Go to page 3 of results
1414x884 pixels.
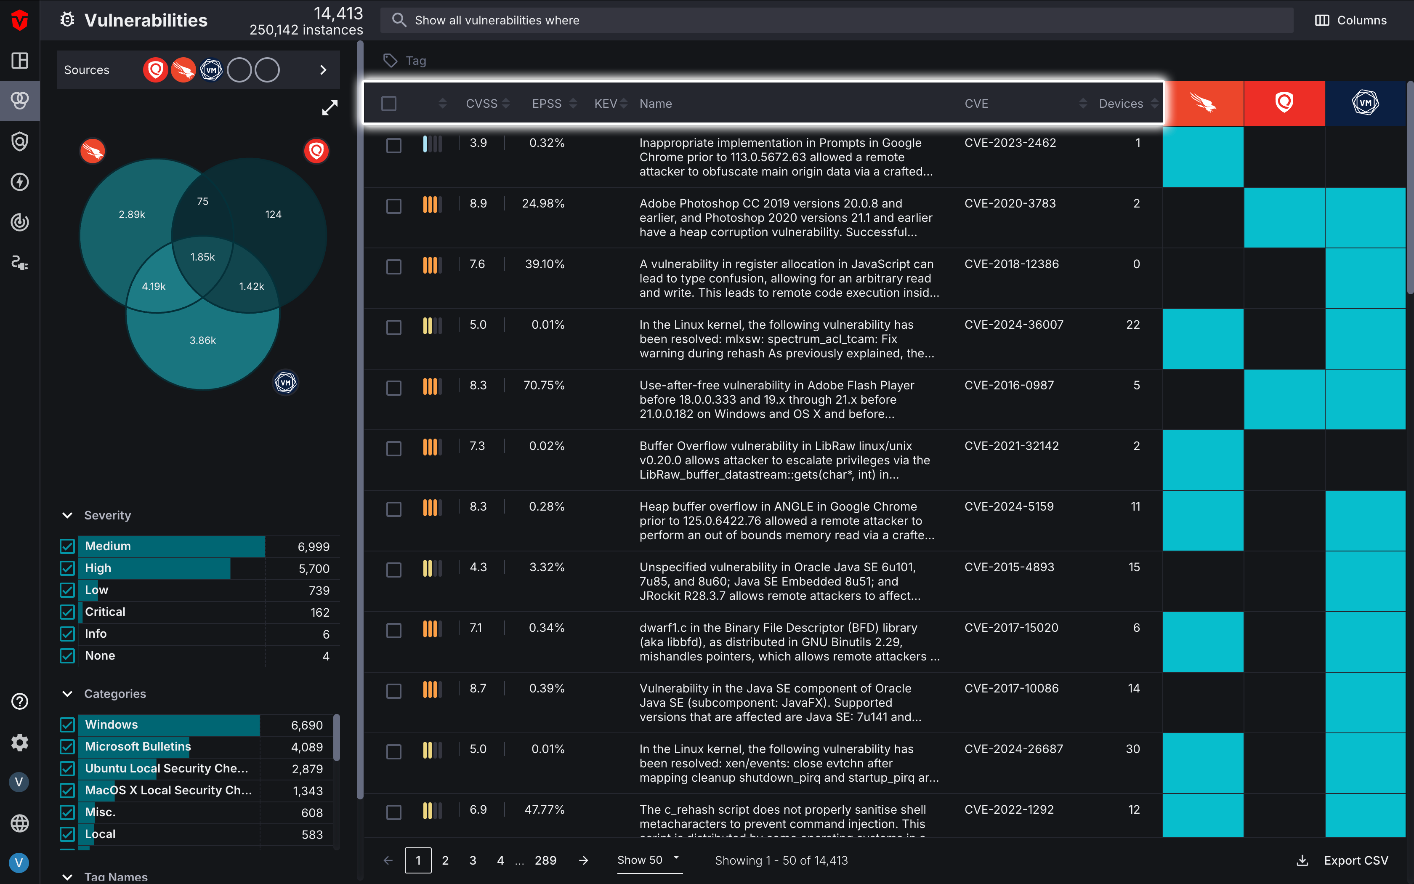pos(473,860)
